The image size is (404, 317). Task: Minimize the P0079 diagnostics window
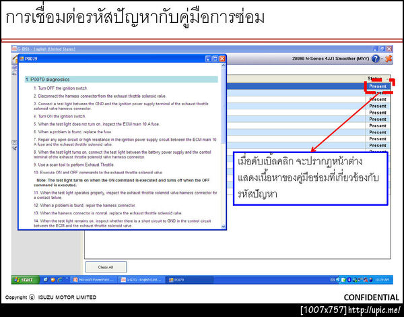[x=208, y=59]
